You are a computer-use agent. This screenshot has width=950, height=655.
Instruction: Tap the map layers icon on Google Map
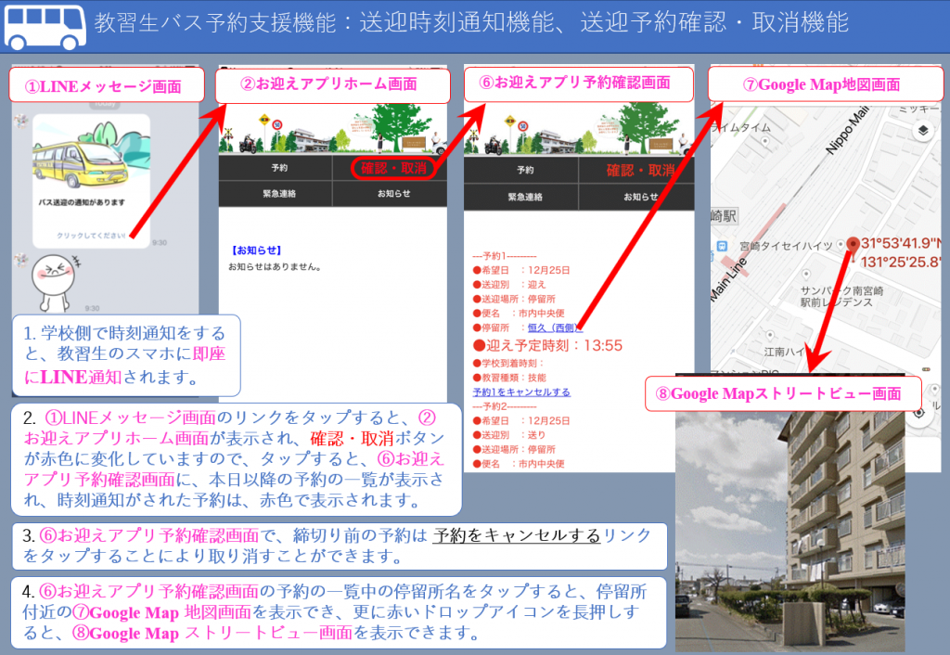[922, 131]
